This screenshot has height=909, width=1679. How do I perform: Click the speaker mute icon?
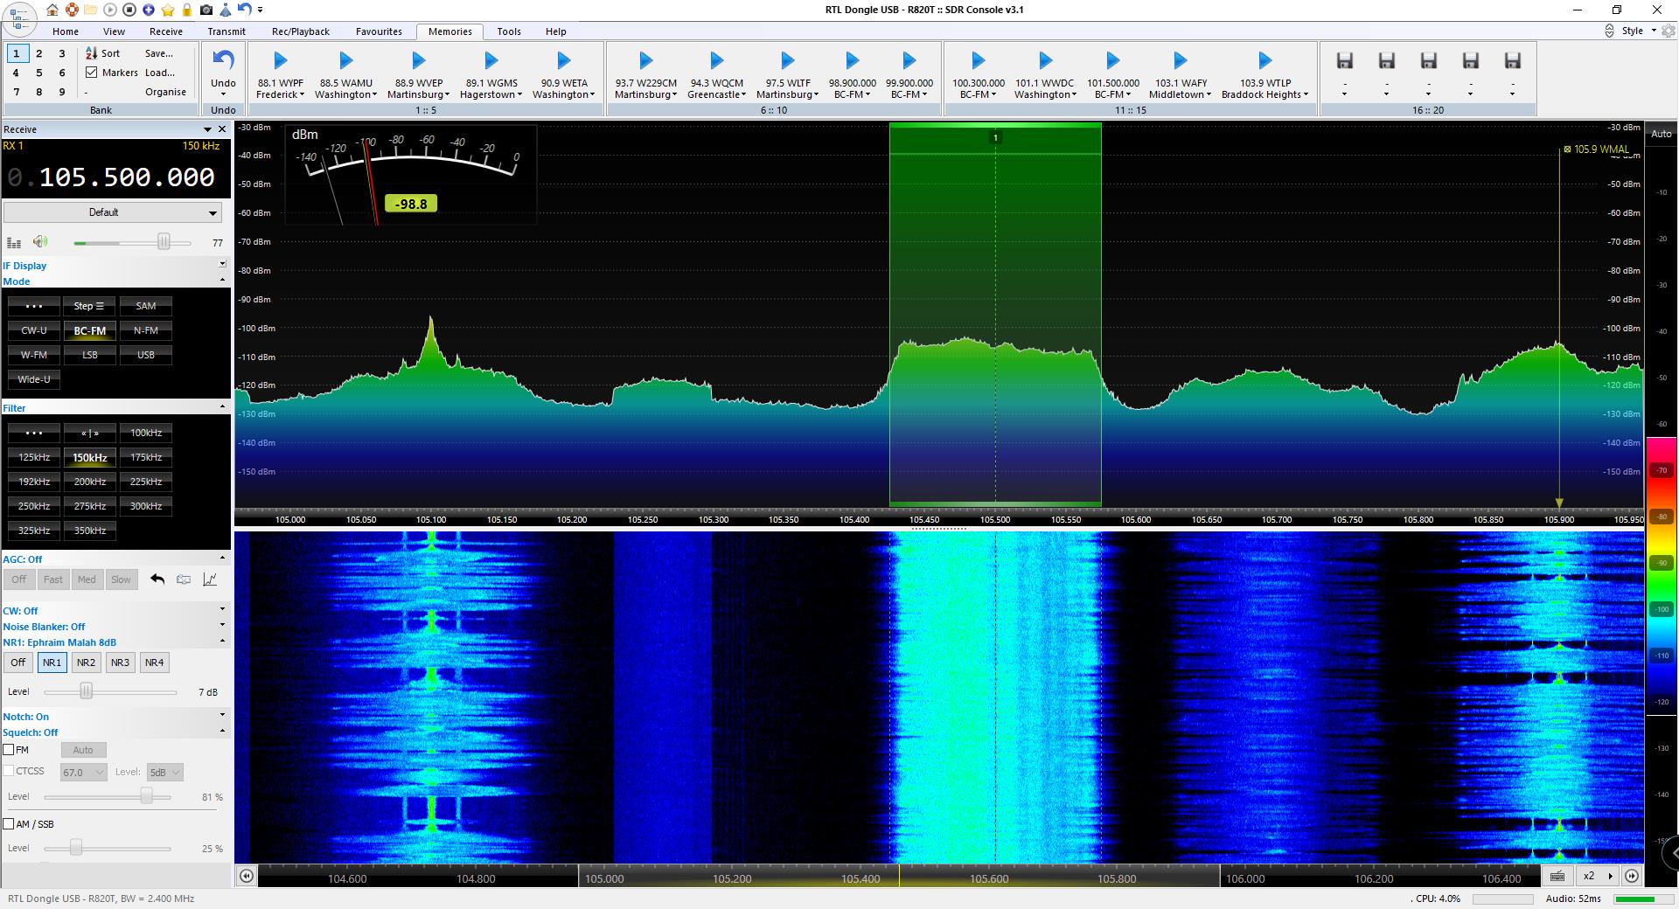coord(40,242)
